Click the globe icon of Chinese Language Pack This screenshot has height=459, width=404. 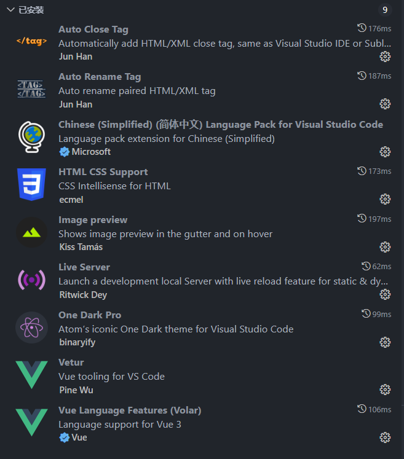tap(31, 137)
